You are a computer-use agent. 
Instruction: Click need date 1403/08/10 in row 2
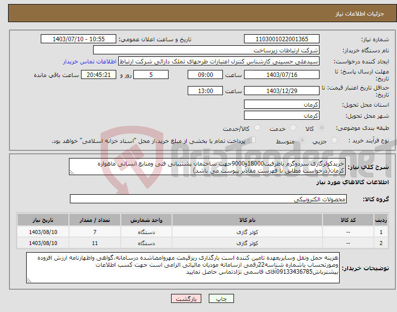43,243
